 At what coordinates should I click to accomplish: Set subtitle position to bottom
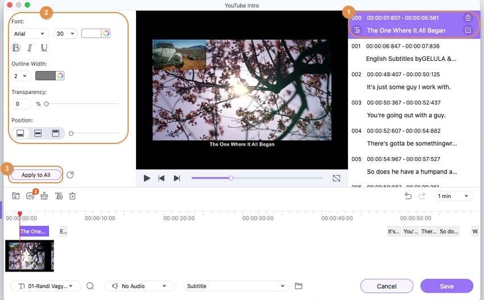coord(20,133)
